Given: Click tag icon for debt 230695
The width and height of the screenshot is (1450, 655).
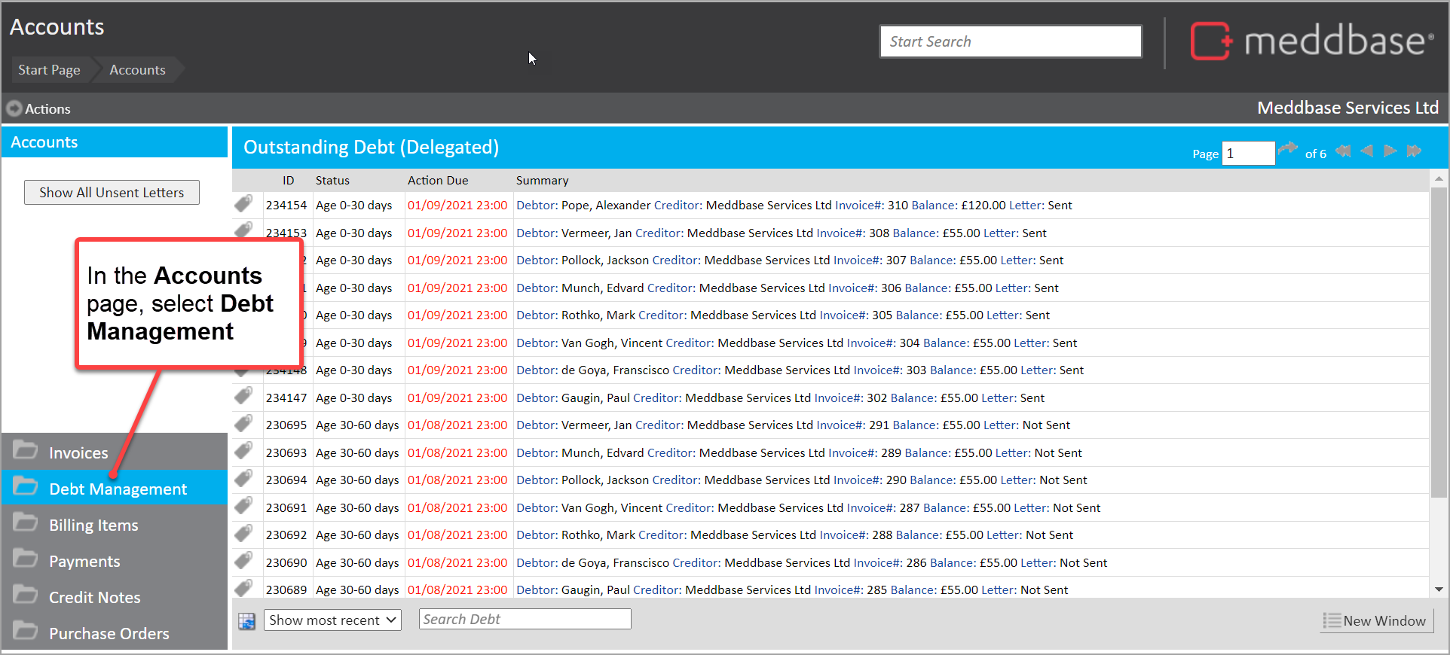Looking at the screenshot, I should click(243, 425).
